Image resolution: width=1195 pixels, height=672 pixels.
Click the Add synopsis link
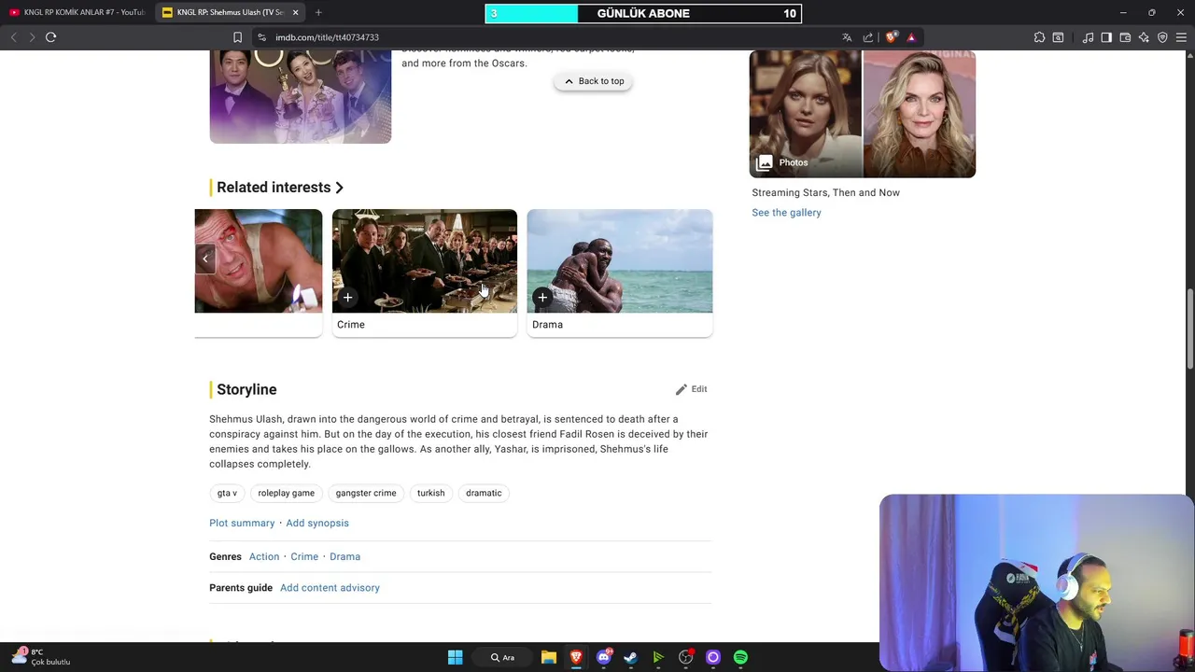[x=317, y=524]
